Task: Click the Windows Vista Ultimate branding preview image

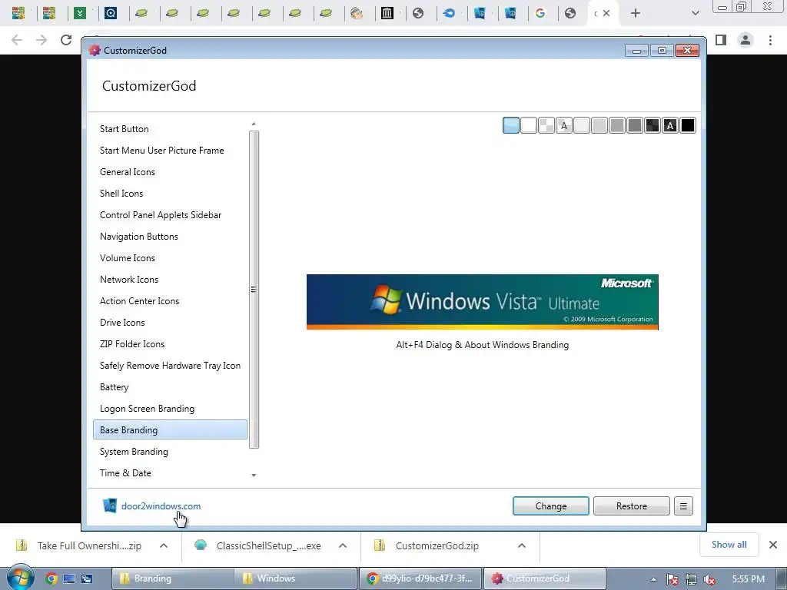Action: point(483,302)
